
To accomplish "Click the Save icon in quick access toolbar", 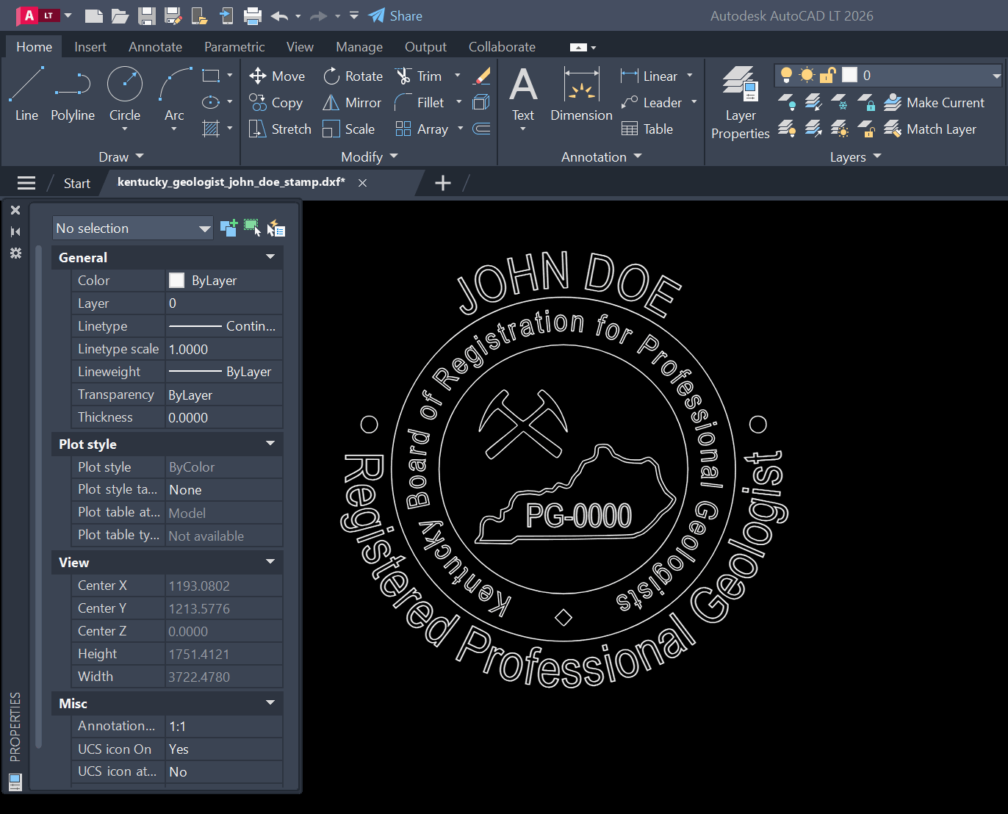I will (x=147, y=15).
